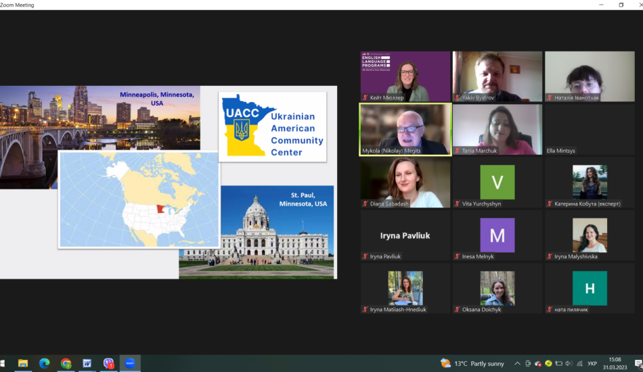
Task: Open the Windows notification center icon
Action: coord(638,363)
